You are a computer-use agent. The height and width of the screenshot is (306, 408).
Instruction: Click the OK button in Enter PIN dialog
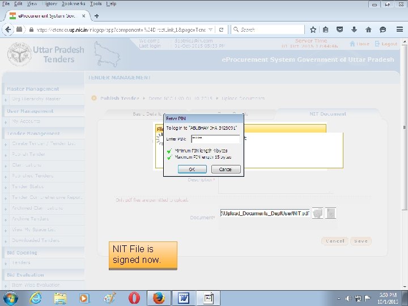click(x=192, y=169)
